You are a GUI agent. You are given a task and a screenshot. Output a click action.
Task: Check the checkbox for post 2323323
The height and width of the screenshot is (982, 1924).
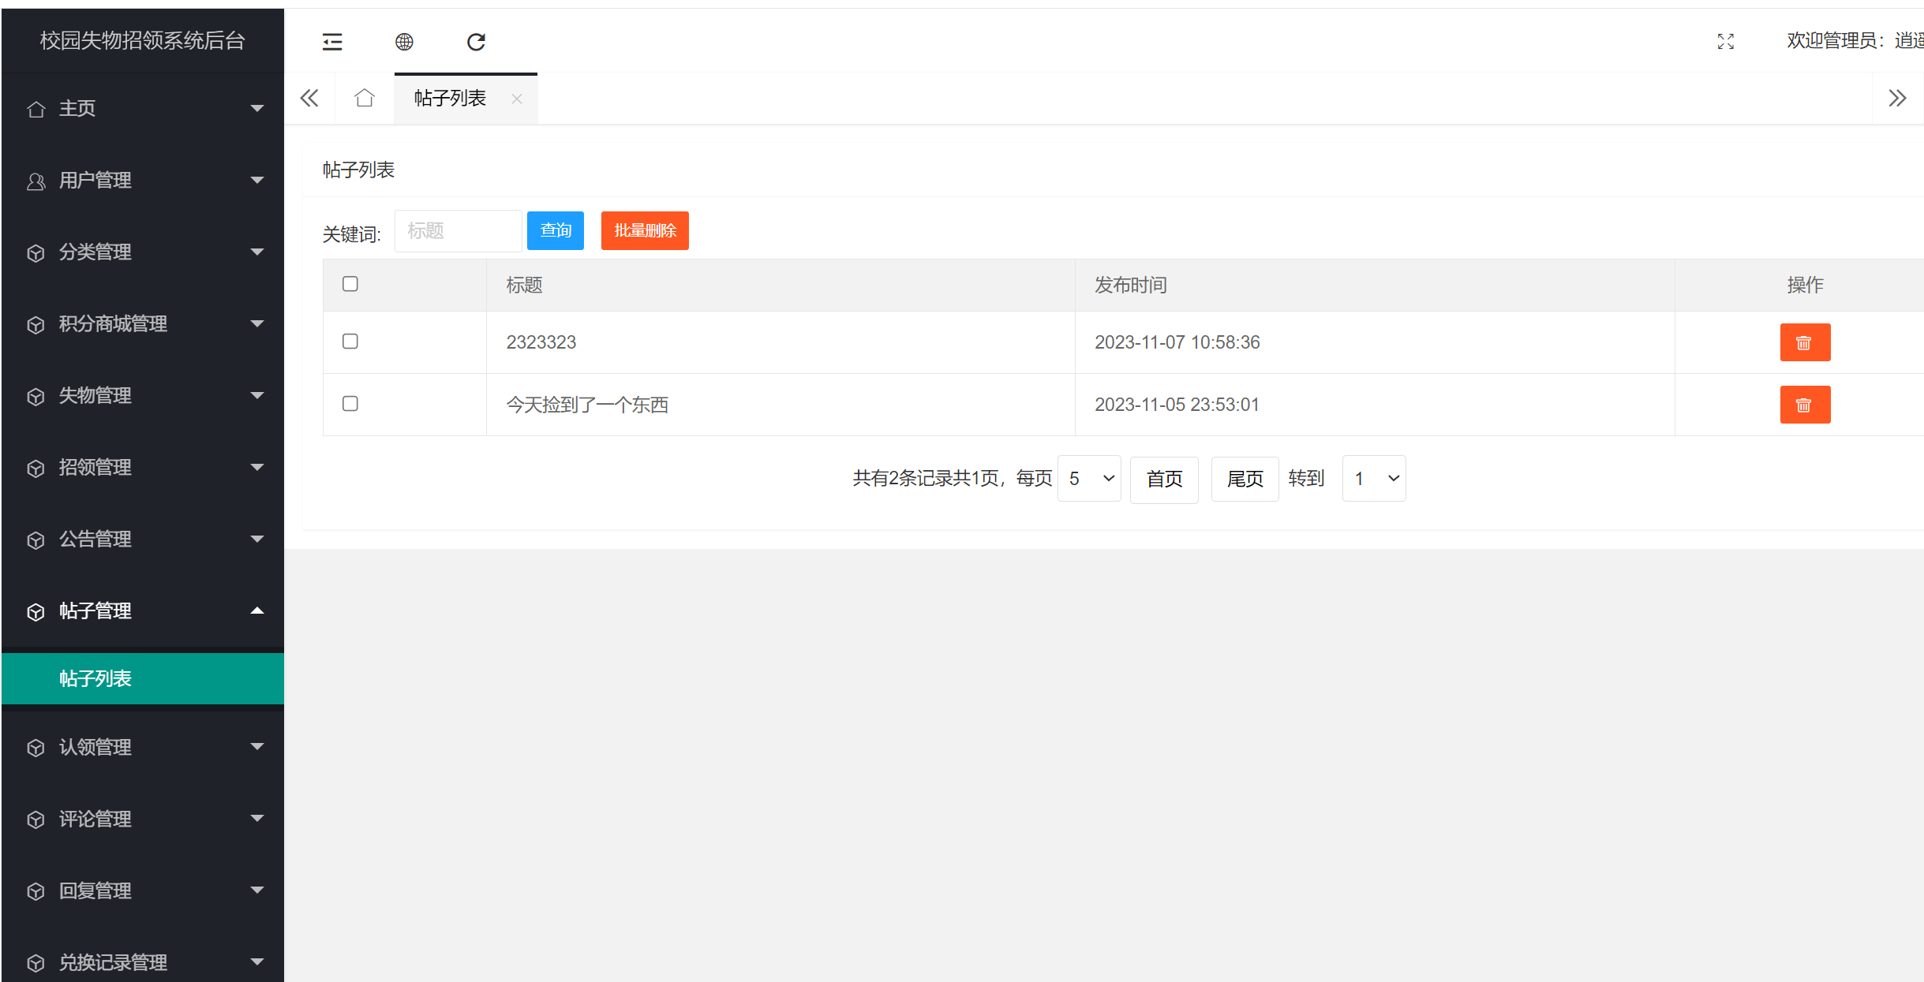(350, 341)
